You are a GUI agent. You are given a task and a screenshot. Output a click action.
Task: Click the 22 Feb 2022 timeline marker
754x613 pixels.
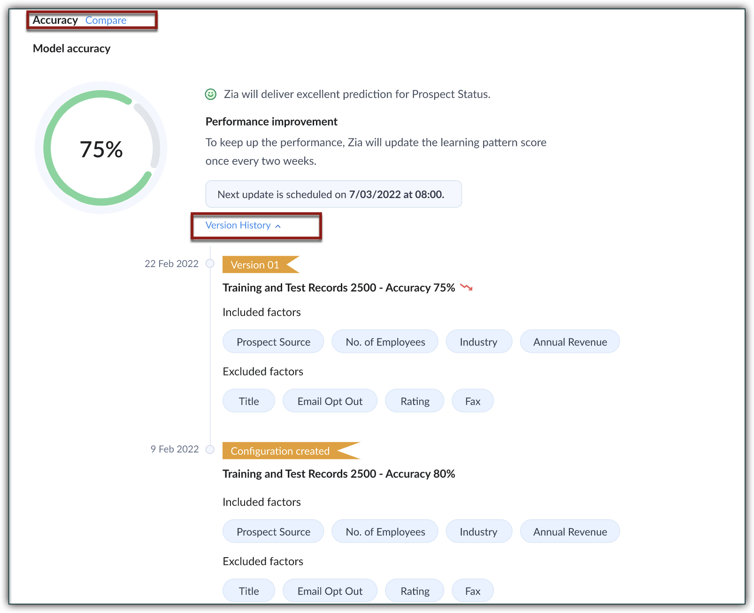tap(210, 264)
